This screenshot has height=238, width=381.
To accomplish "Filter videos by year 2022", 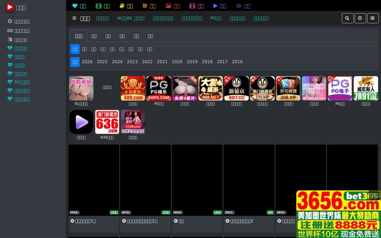I will [147, 62].
